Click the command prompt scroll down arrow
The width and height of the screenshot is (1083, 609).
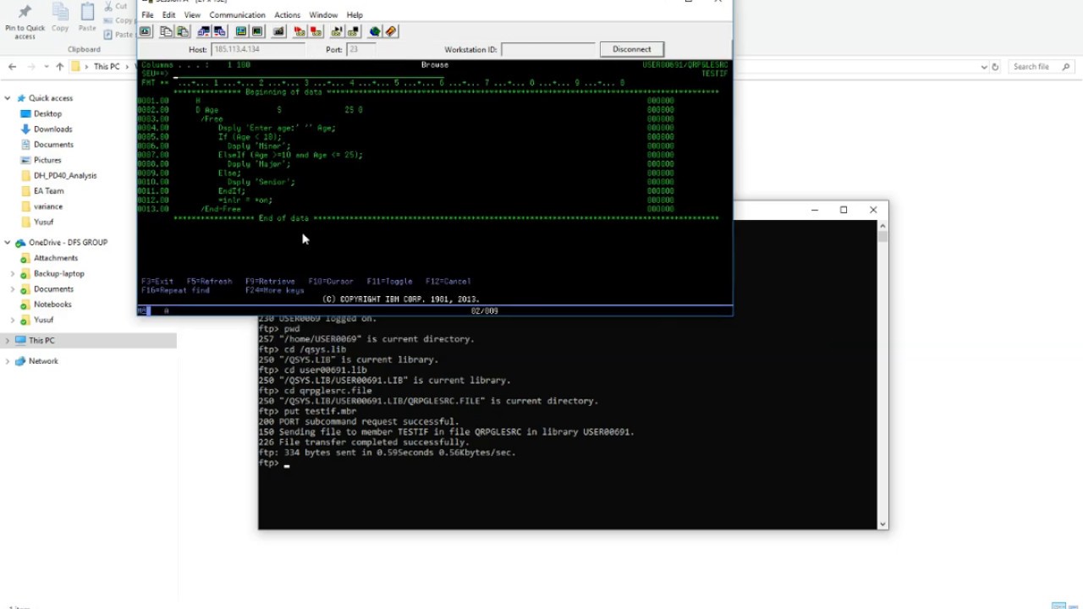click(x=882, y=524)
